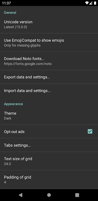
Task: Tap the Android back navigation icon
Action: pyautogui.click(x=20, y=195)
